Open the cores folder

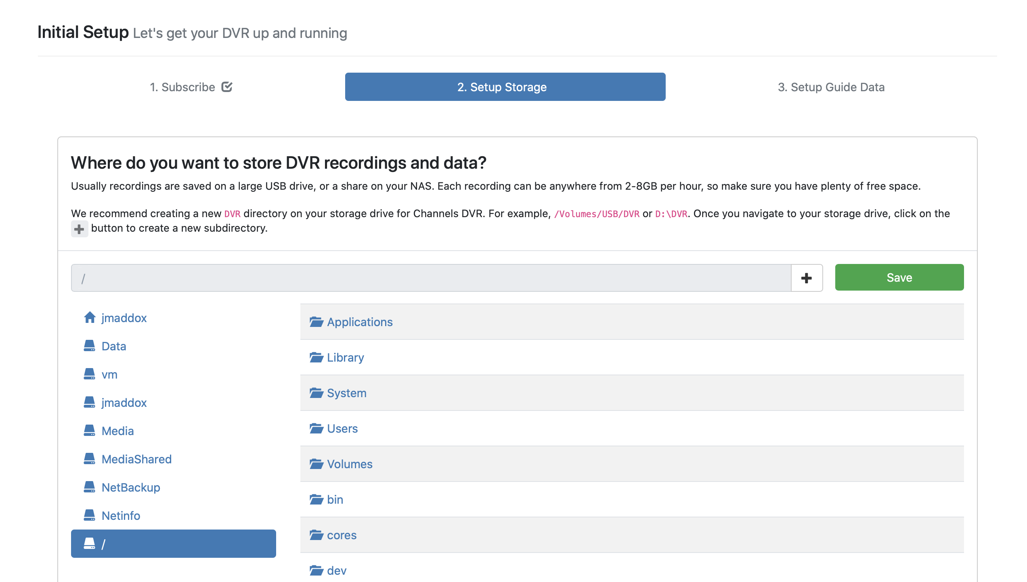point(342,535)
